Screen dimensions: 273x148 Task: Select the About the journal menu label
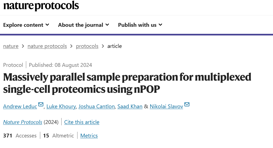(81, 25)
